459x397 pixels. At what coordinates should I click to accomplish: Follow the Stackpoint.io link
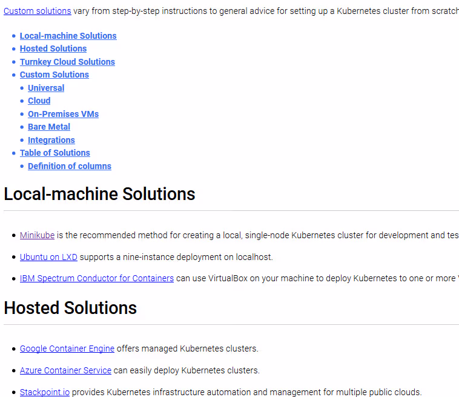click(45, 392)
